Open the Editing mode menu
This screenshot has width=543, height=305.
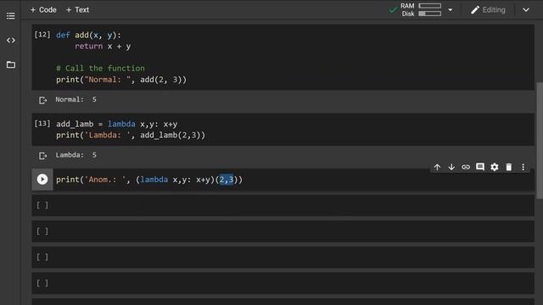pyautogui.click(x=489, y=9)
